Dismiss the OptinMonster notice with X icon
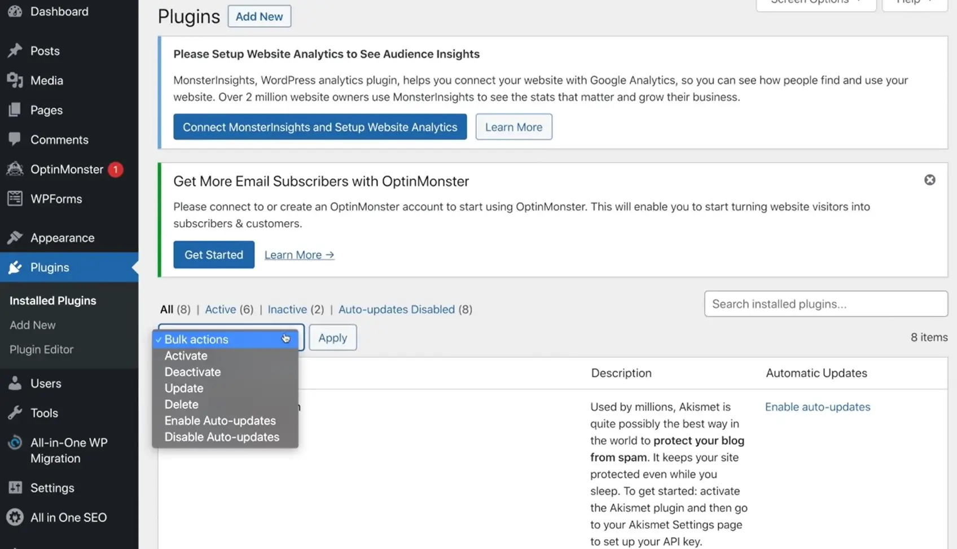Screen dimensions: 957x549 929,180
